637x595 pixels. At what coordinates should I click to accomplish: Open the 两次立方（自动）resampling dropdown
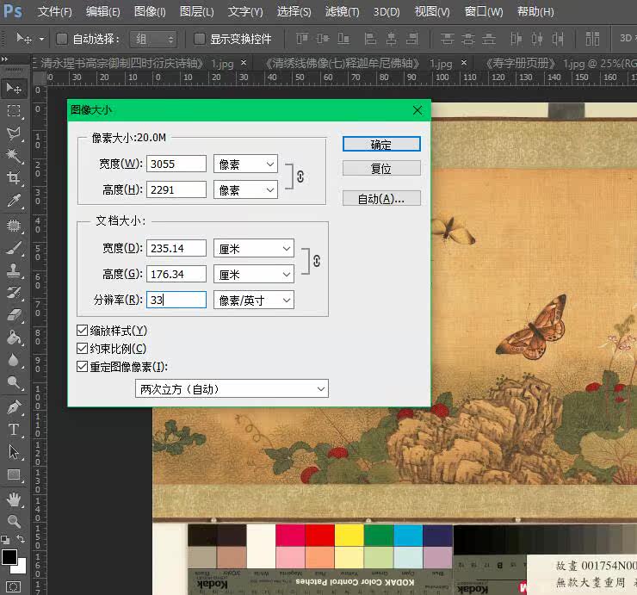pyautogui.click(x=232, y=389)
